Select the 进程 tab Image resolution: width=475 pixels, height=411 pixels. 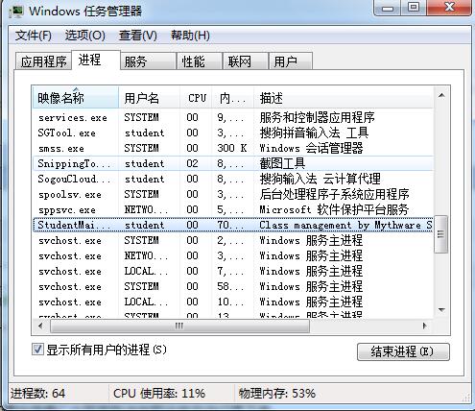pos(96,60)
